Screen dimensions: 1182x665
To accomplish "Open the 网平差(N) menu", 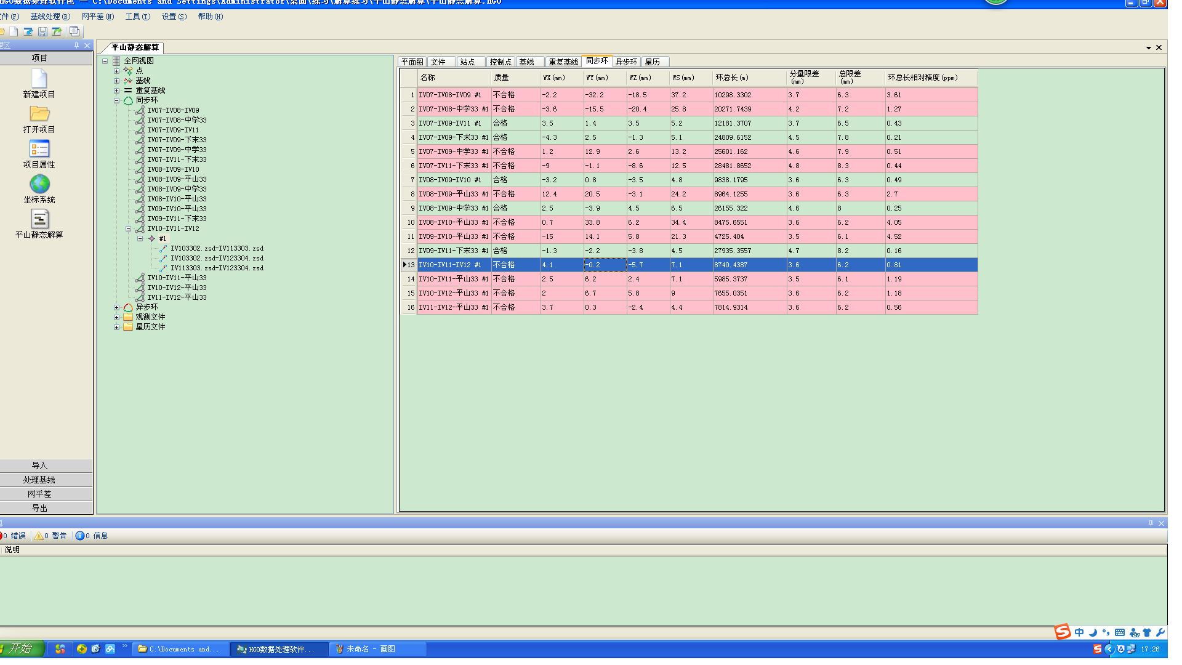I will (98, 17).
